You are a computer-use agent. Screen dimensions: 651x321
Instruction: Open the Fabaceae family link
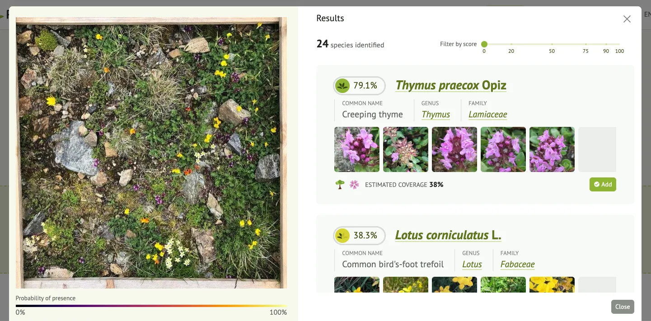(517, 265)
